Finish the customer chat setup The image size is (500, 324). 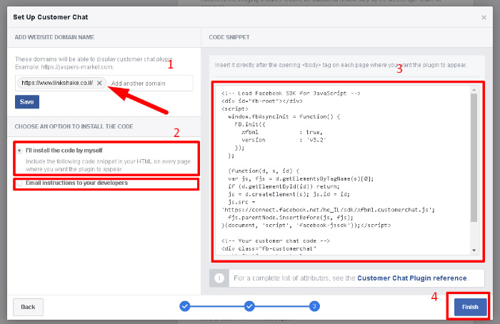pos(470,307)
